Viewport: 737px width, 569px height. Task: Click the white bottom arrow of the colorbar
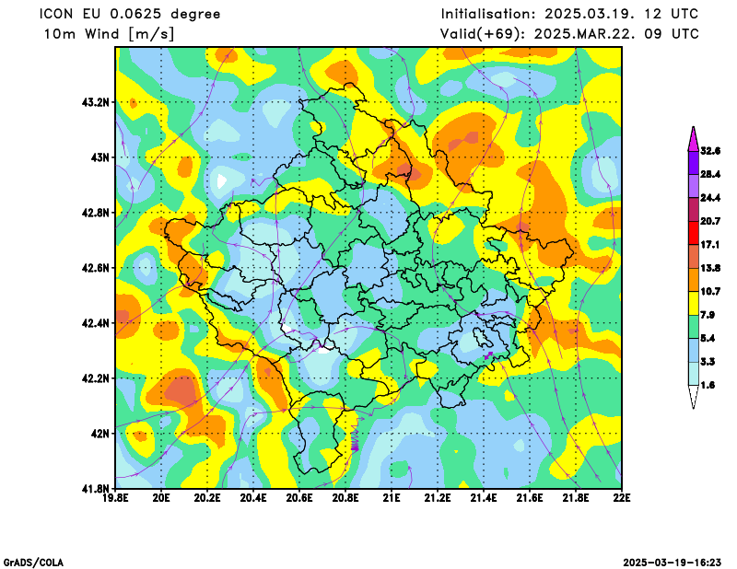click(694, 396)
